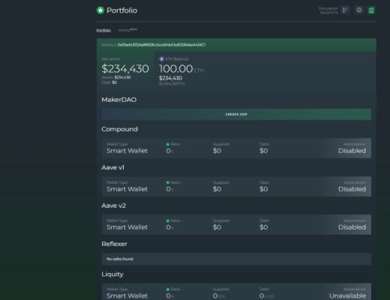Click the Simulation 100.00 ETH label in header
This screenshot has width=390, height=300.
328,10
